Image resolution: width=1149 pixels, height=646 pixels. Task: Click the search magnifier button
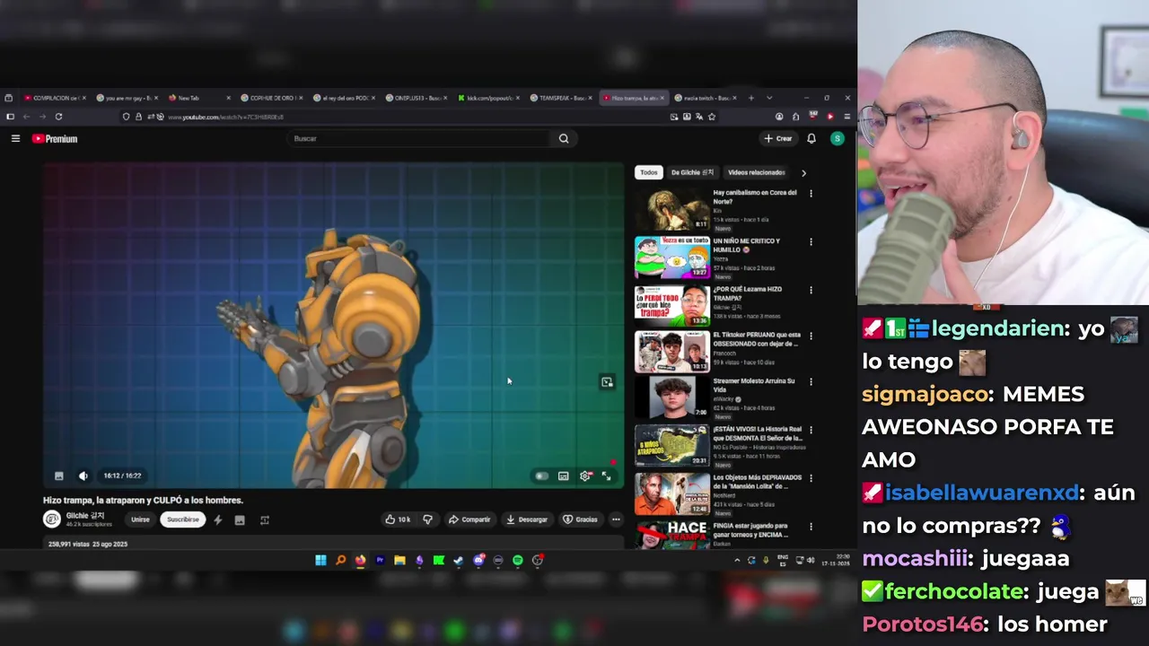(564, 138)
